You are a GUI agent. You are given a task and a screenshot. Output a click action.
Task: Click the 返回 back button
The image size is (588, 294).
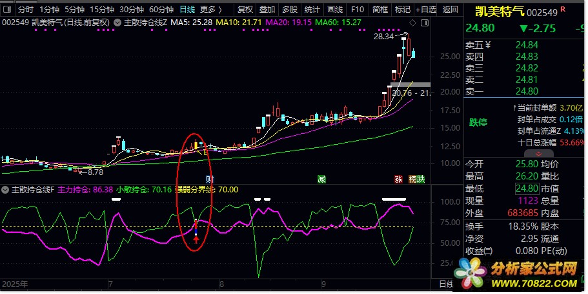[450, 10]
